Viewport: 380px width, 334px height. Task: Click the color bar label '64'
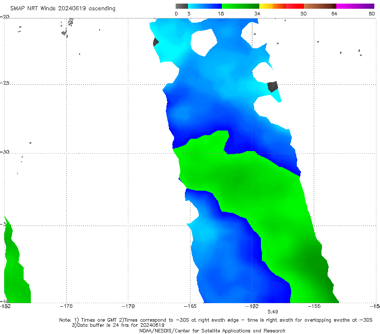click(x=334, y=13)
